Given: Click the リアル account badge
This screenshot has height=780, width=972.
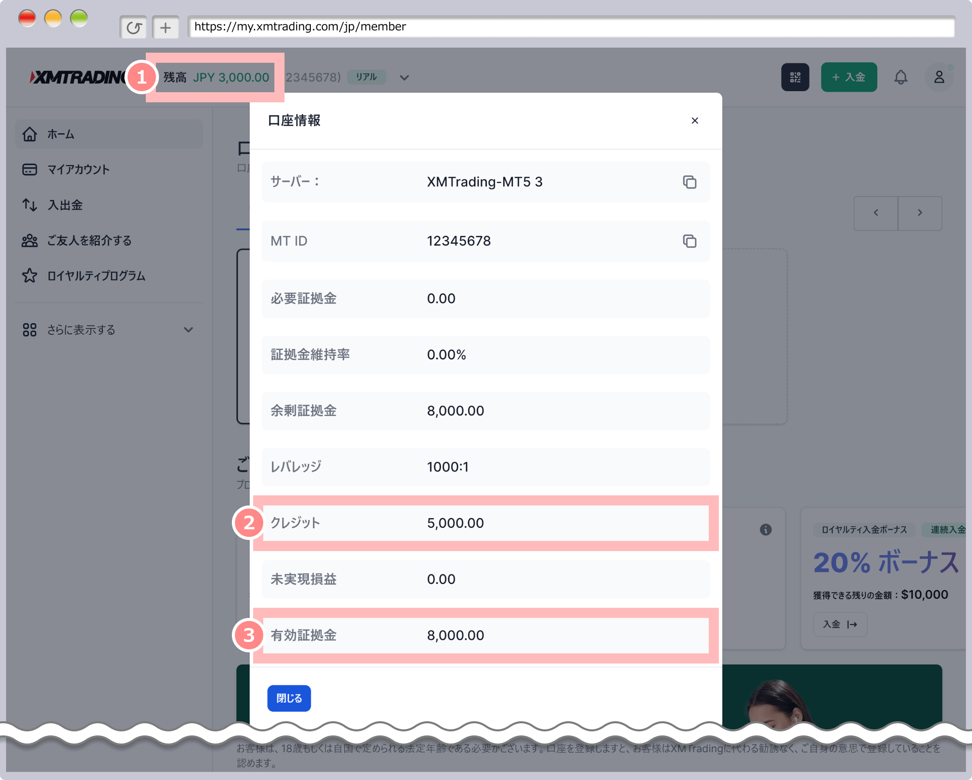Looking at the screenshot, I should 367,77.
